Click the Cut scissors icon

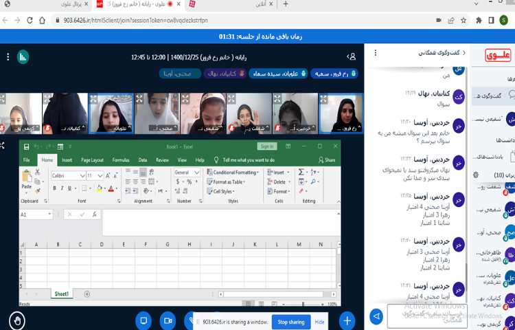38,172
